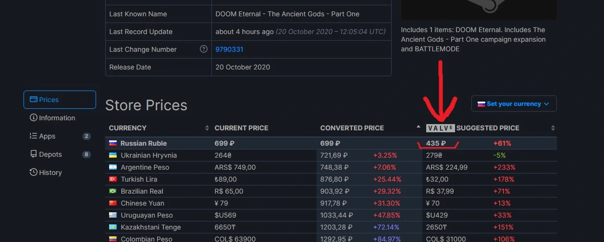Click the +233% suggested difference value

504,167
